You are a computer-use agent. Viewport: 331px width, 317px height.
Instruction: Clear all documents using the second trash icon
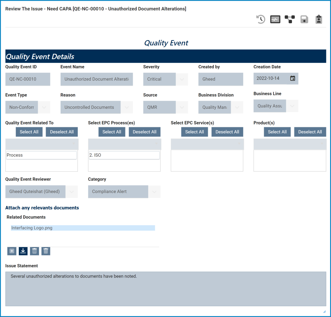point(46,251)
